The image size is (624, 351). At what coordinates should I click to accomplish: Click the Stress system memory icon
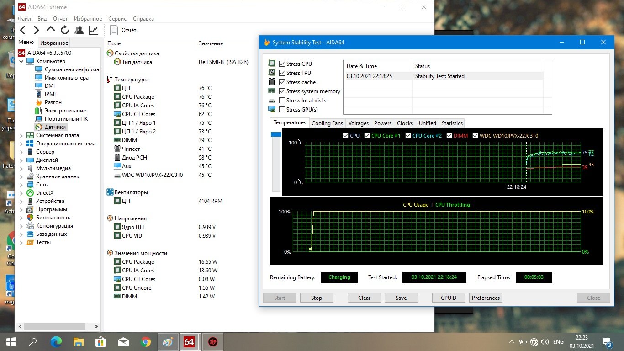coord(272,91)
